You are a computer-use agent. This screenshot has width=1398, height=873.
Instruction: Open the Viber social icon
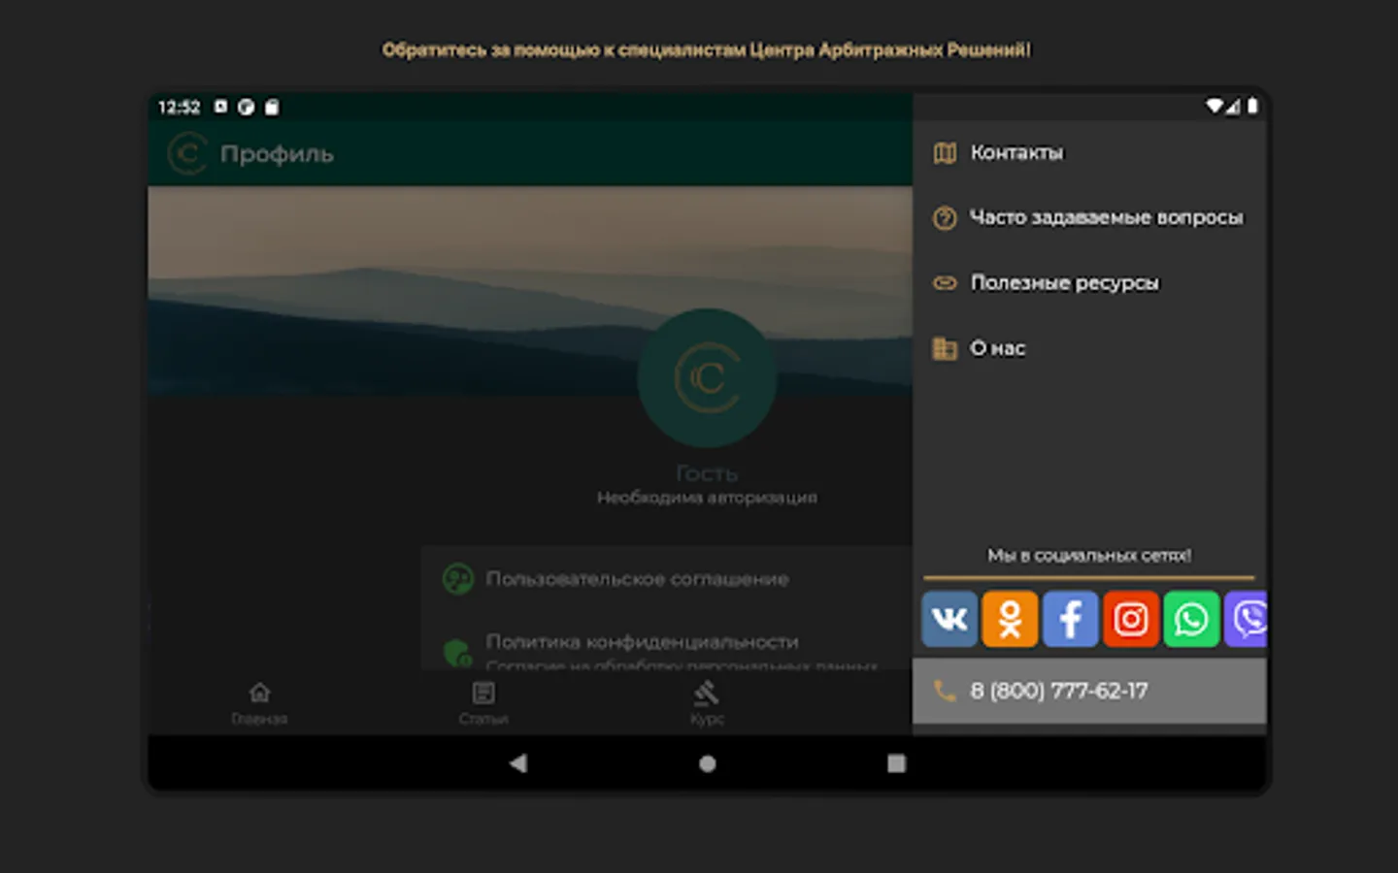(1246, 619)
